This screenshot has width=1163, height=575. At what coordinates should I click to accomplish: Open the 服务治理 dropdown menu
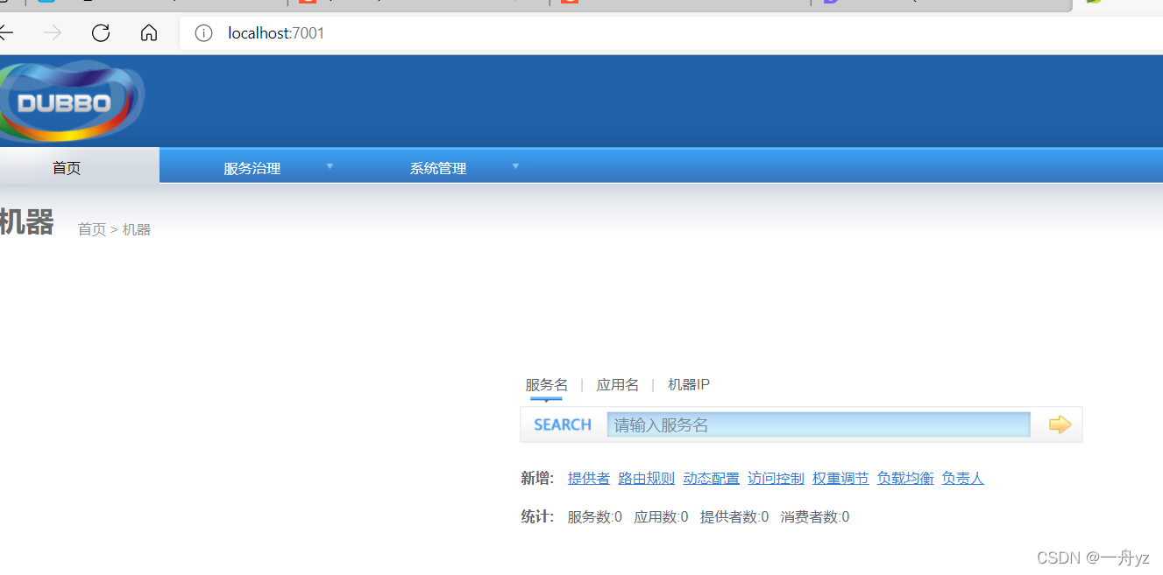click(x=252, y=167)
